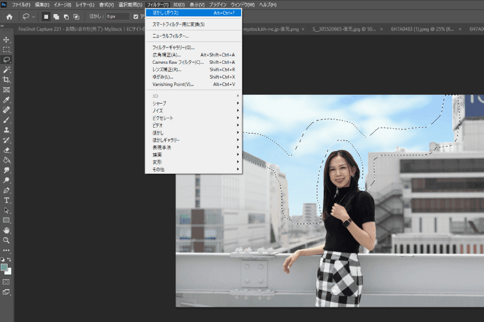
Task: Activate the Crop tool
Action: tap(7, 80)
